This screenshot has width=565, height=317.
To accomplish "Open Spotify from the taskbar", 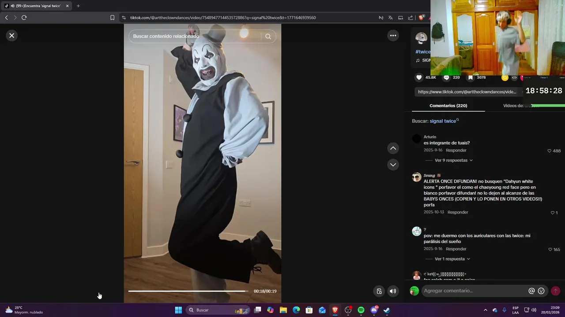I will point(361,310).
